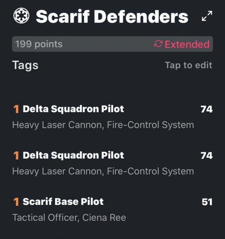Tap to edit the tags

[x=188, y=65]
